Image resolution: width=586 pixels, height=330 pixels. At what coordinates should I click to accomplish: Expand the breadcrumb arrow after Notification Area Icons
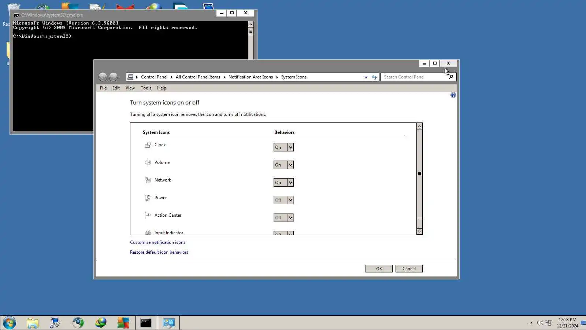pos(277,77)
